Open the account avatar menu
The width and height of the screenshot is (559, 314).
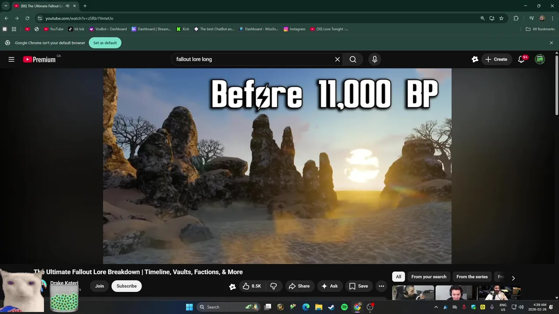[x=540, y=59]
